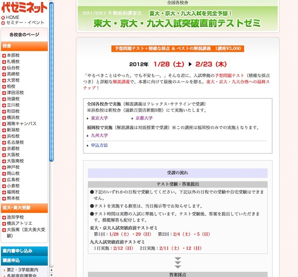This screenshot has width=298, height=277.
Task: Click arrow icon next to 福岡校
Action: (x=4, y=192)
